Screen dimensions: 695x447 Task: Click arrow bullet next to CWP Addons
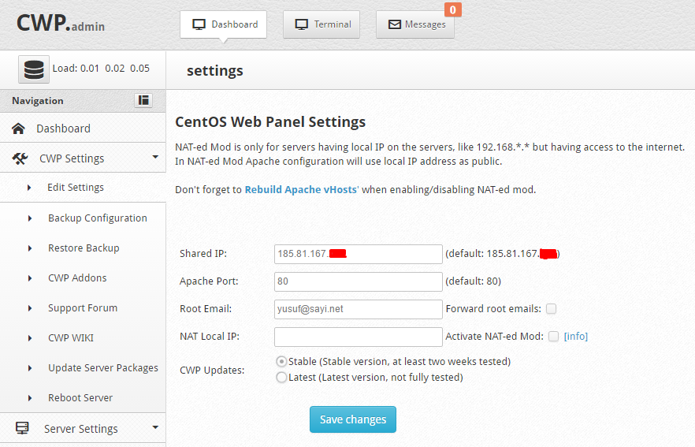point(30,278)
